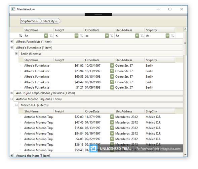The height and width of the screenshot is (169, 198).
Task: Open the Freight filter dropdown
Action: tap(77, 36)
